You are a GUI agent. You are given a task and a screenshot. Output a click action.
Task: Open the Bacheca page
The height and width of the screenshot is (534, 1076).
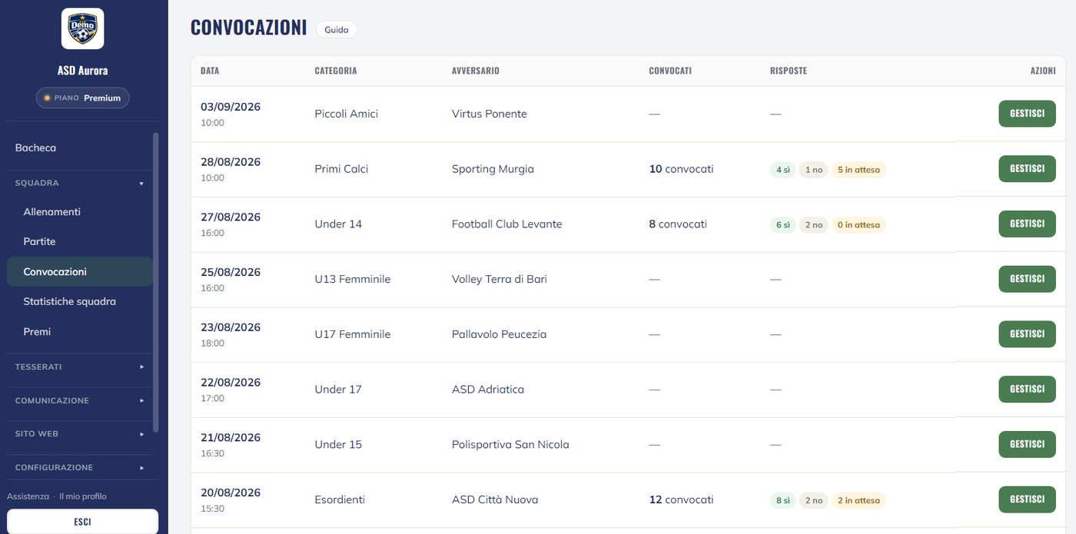[79, 148]
